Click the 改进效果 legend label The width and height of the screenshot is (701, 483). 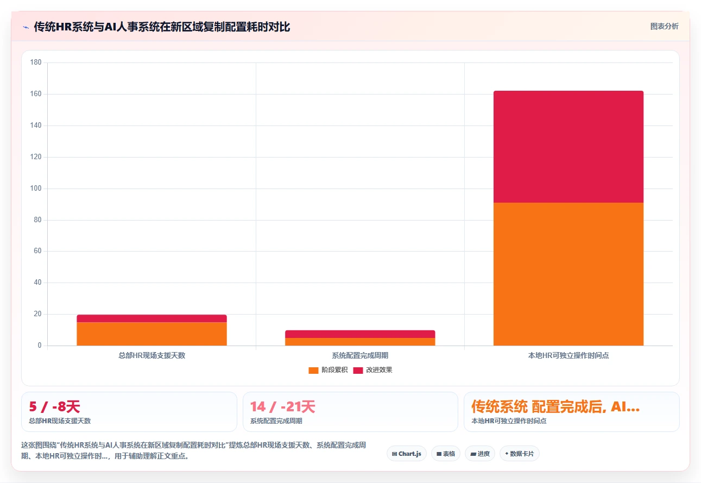tap(379, 370)
